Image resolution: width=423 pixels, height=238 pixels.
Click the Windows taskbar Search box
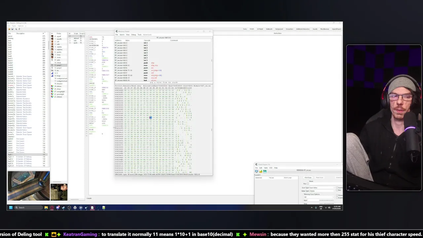(x=29, y=208)
